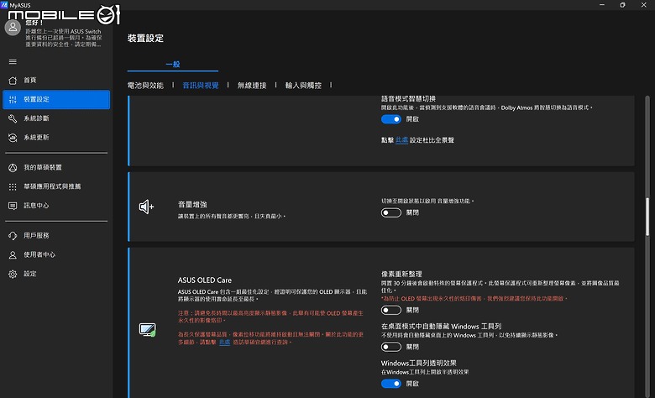Click the 系統診斷 wrench icon

tap(13, 118)
